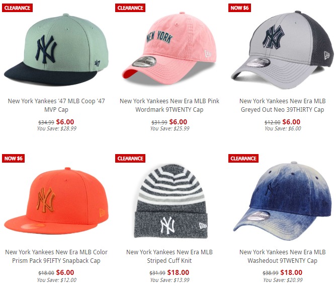The height and width of the screenshot is (286, 336).
Task: Click the NOW $6 badge above the orange cap
Action: 13,158
